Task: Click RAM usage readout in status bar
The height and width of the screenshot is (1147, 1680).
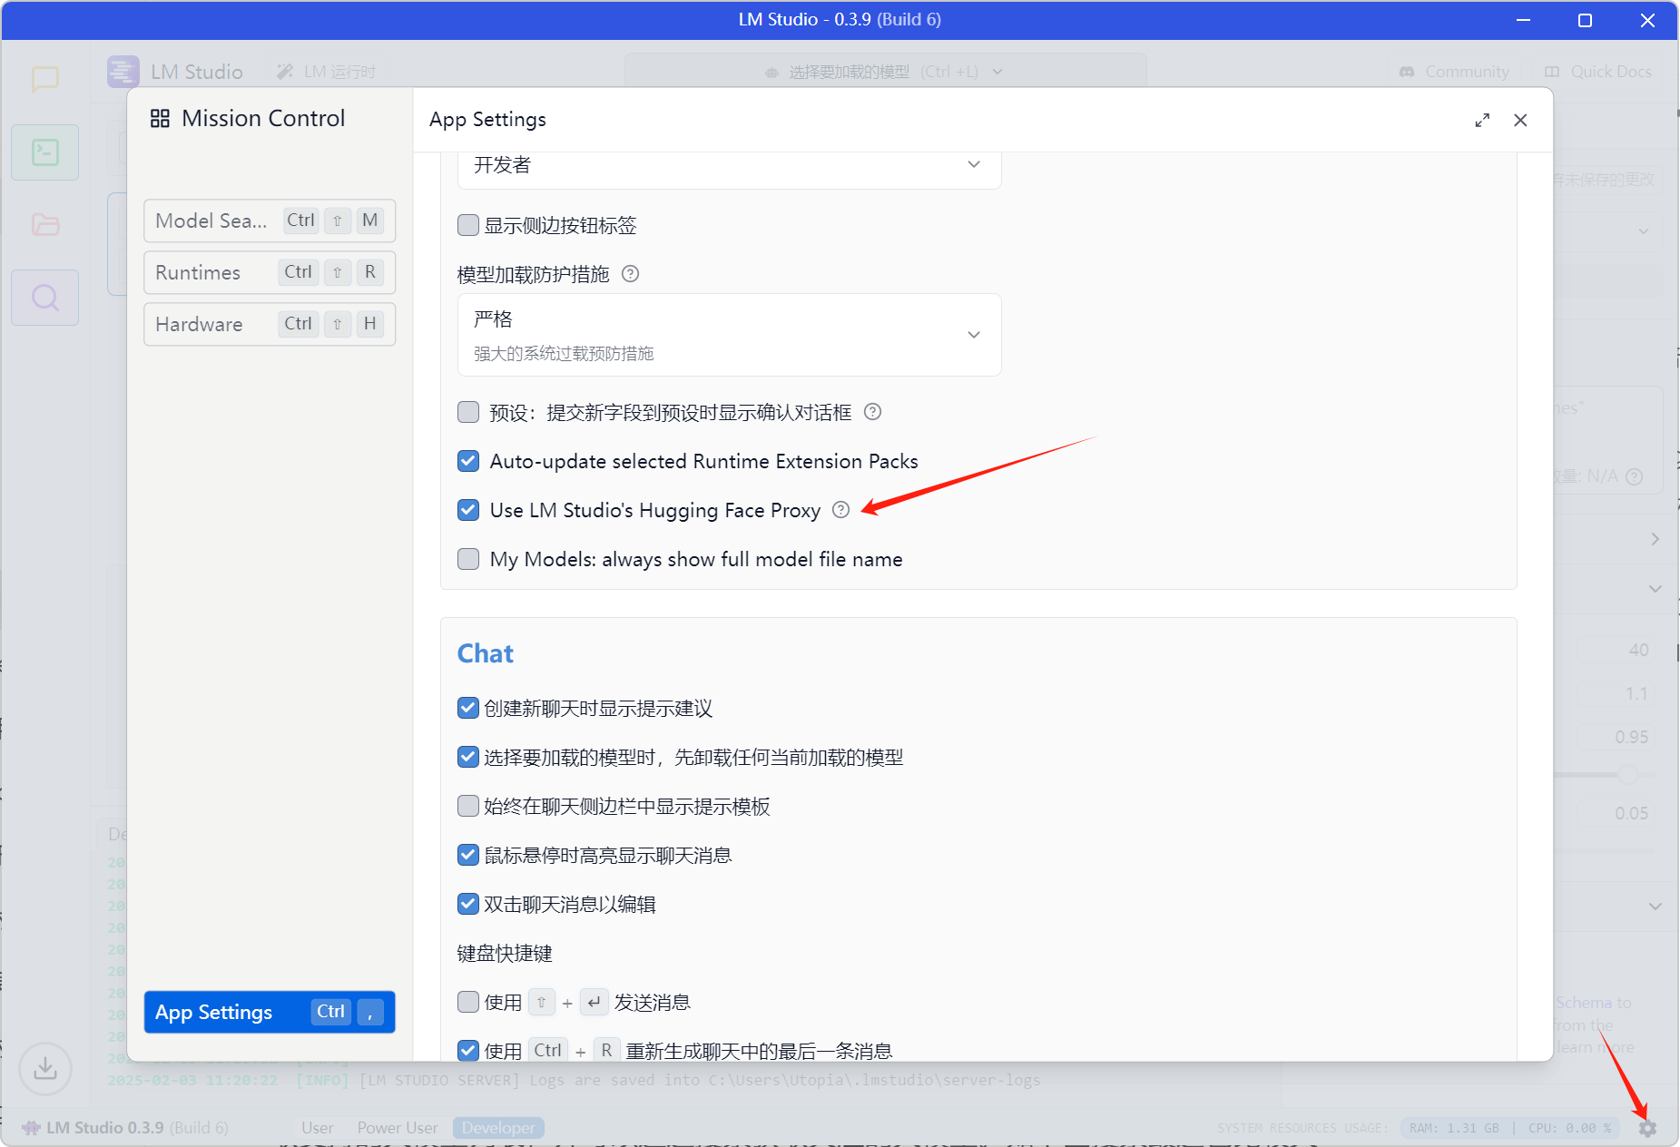Action: coord(1454,1128)
